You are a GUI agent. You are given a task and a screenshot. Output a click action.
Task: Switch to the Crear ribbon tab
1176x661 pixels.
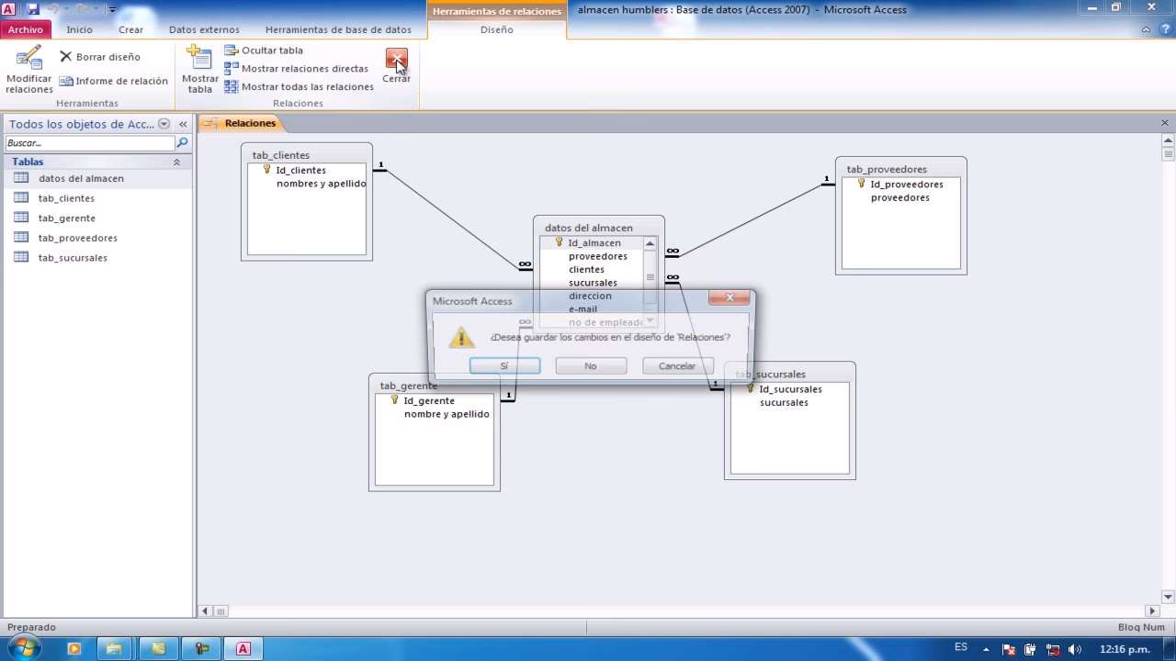(130, 30)
